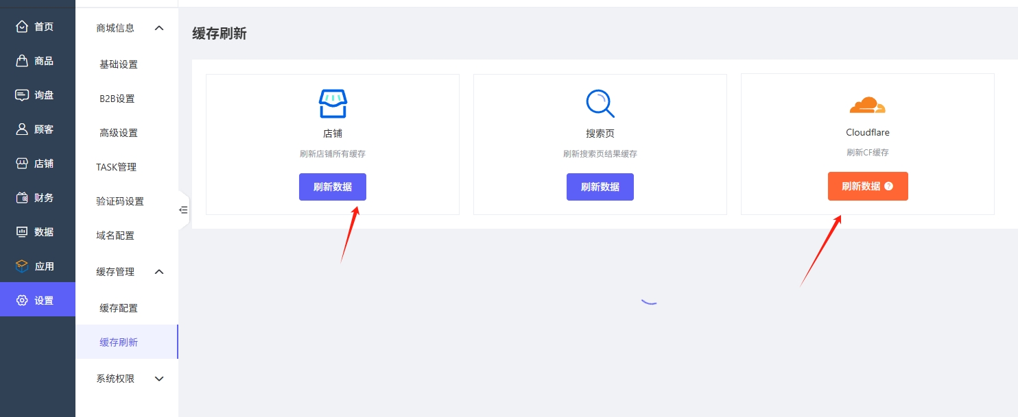Click the 顾客 customer person icon
Image resolution: width=1018 pixels, height=417 pixels.
pos(22,129)
